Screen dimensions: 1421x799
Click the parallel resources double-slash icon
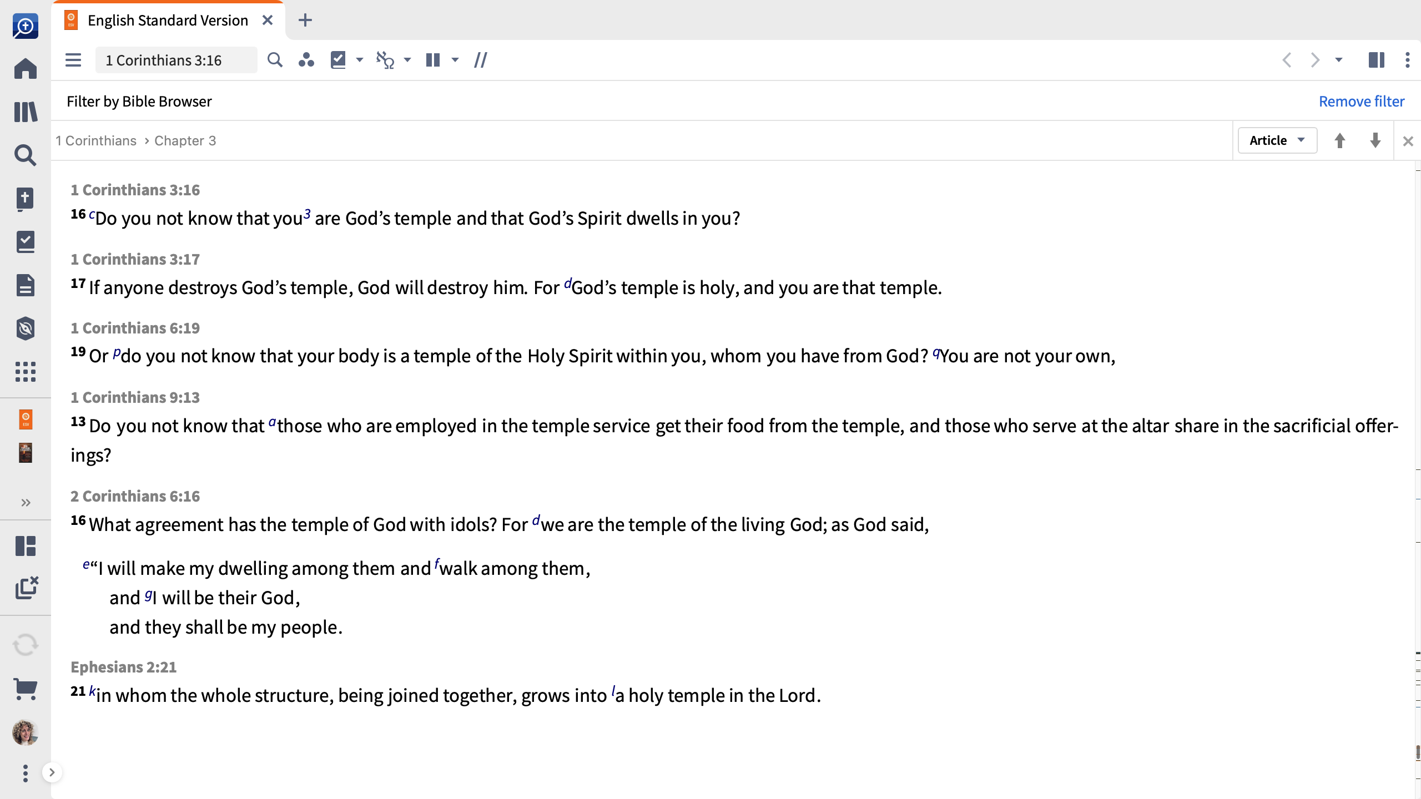tap(481, 60)
